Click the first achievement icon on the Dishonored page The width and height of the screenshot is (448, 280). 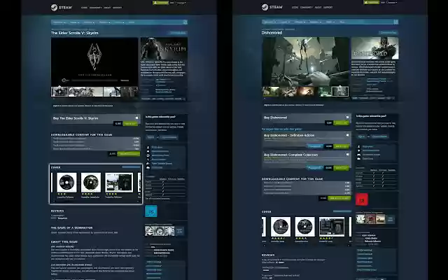(x=360, y=219)
